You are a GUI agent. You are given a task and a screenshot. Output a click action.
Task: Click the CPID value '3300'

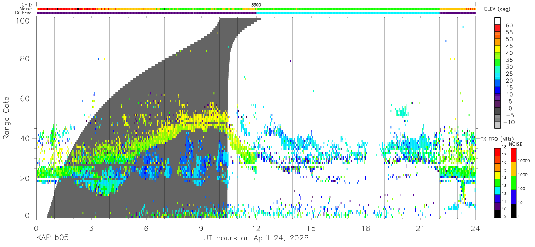pyautogui.click(x=256, y=4)
